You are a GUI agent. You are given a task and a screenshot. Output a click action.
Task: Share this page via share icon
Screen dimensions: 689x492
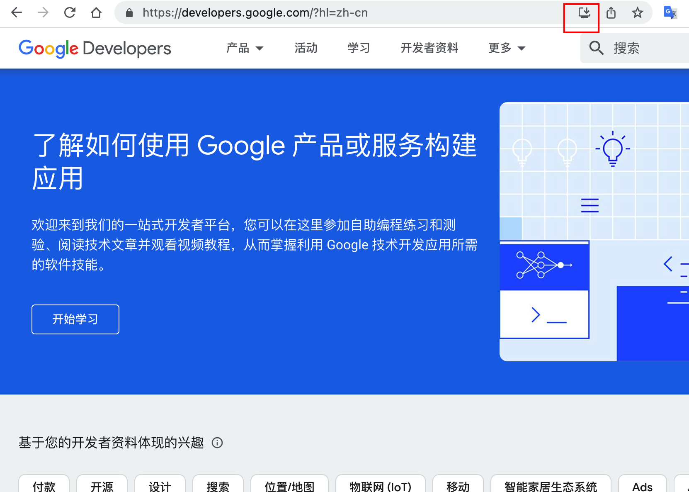coord(611,13)
